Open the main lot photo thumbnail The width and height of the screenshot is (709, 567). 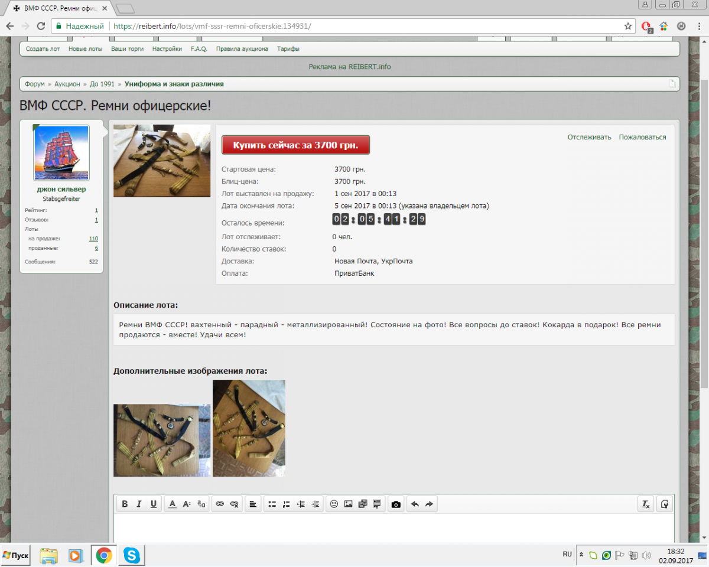point(162,161)
